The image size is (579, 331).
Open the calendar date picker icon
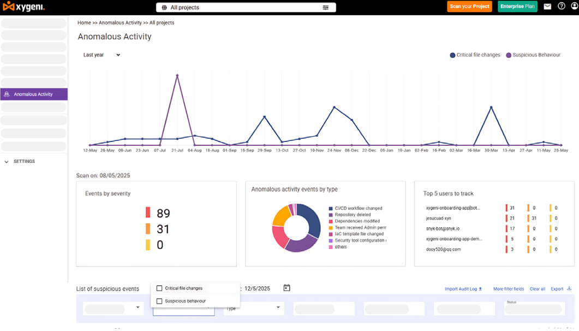tap(287, 288)
